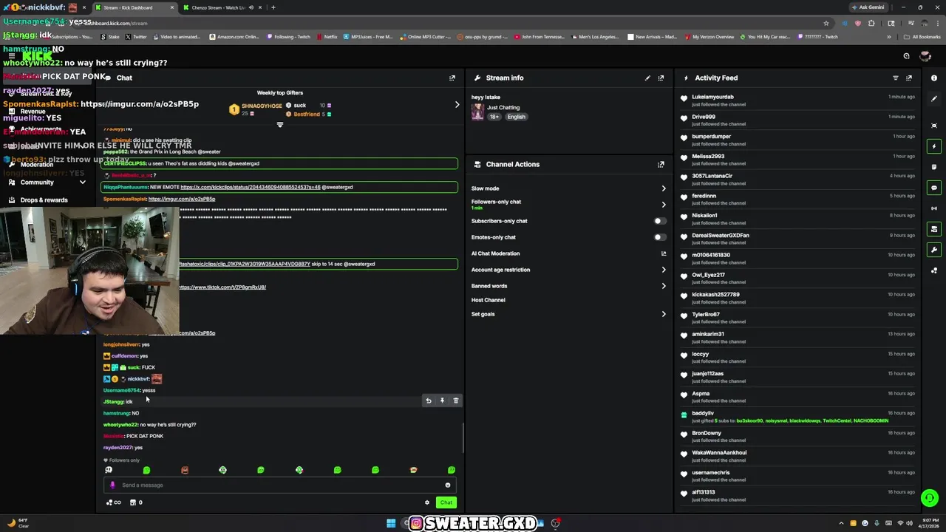Open AI Chat Moderation external link
946x532 pixels.
click(664, 253)
